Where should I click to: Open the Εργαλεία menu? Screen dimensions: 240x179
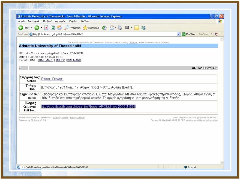pos(74,21)
